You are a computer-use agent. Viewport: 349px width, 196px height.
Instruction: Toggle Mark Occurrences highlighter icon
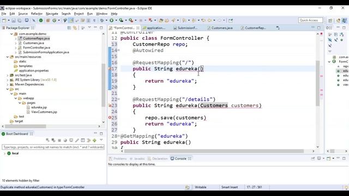pyautogui.click(x=71, y=21)
